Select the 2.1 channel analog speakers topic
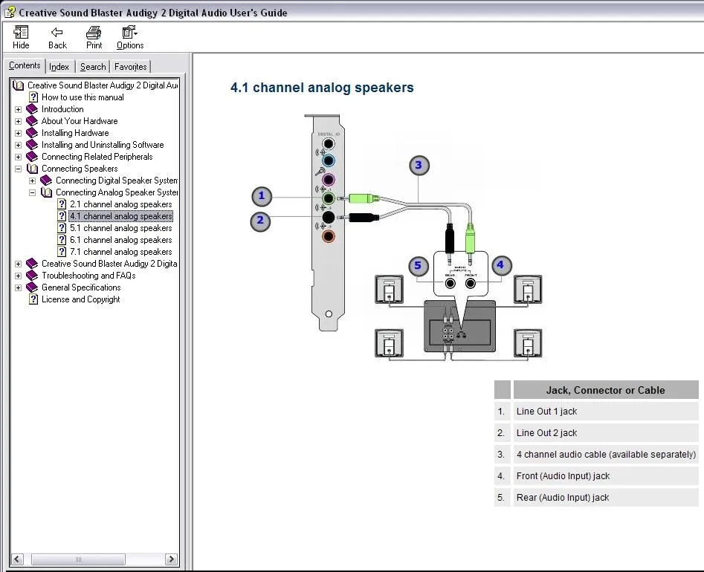The width and height of the screenshot is (704, 572). pos(120,204)
